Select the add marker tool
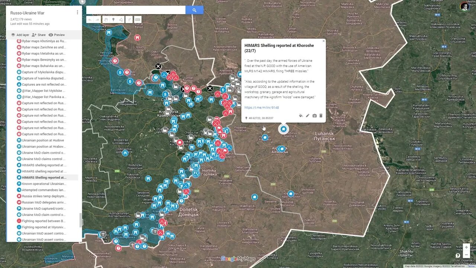The height and width of the screenshot is (268, 476). [x=113, y=20]
